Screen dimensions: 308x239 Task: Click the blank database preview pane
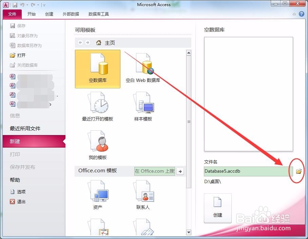(249, 94)
